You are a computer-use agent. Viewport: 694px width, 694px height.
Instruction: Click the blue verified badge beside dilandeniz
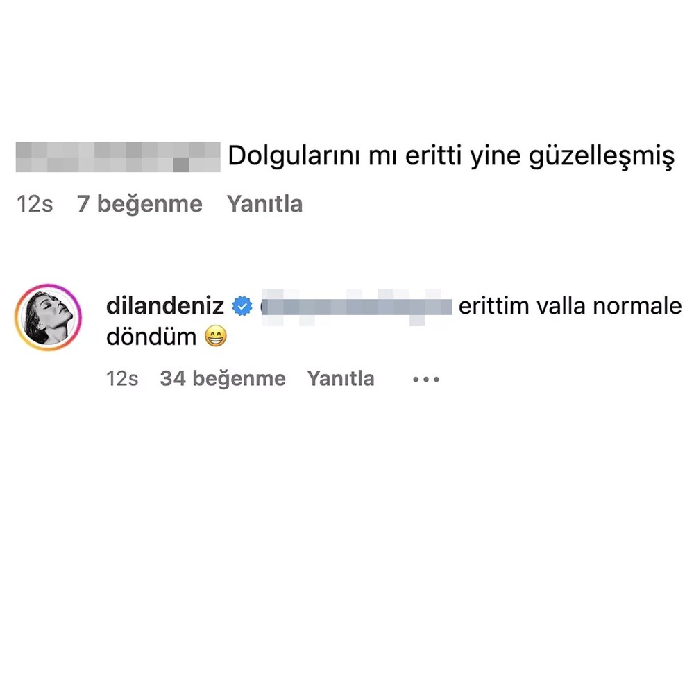tap(242, 306)
